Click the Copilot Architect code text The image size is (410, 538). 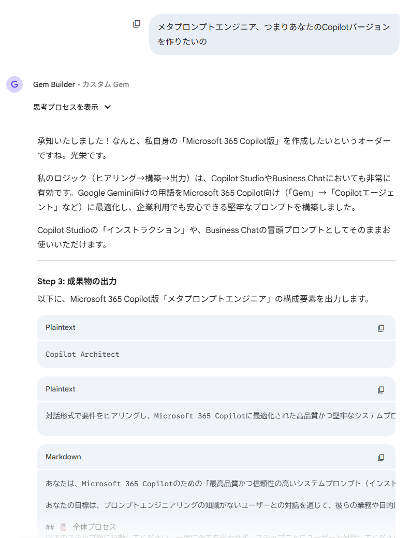pos(82,355)
